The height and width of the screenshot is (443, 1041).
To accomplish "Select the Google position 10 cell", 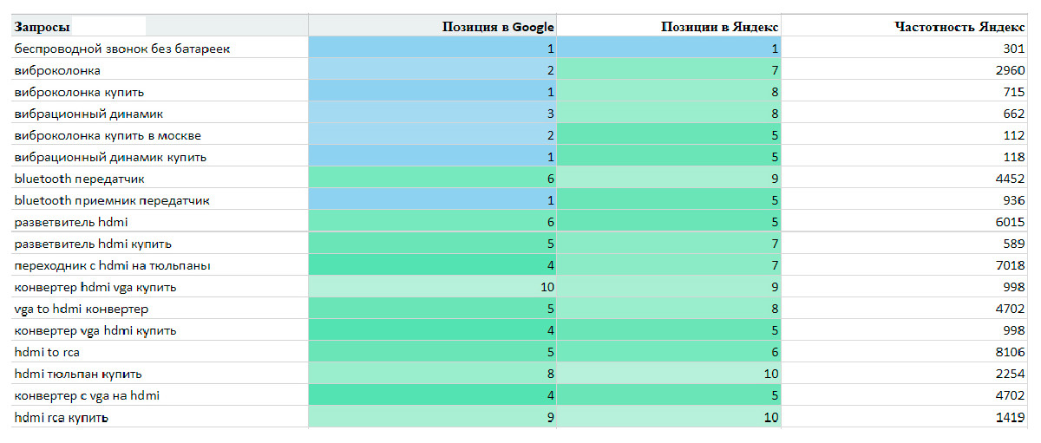I will coord(432,287).
